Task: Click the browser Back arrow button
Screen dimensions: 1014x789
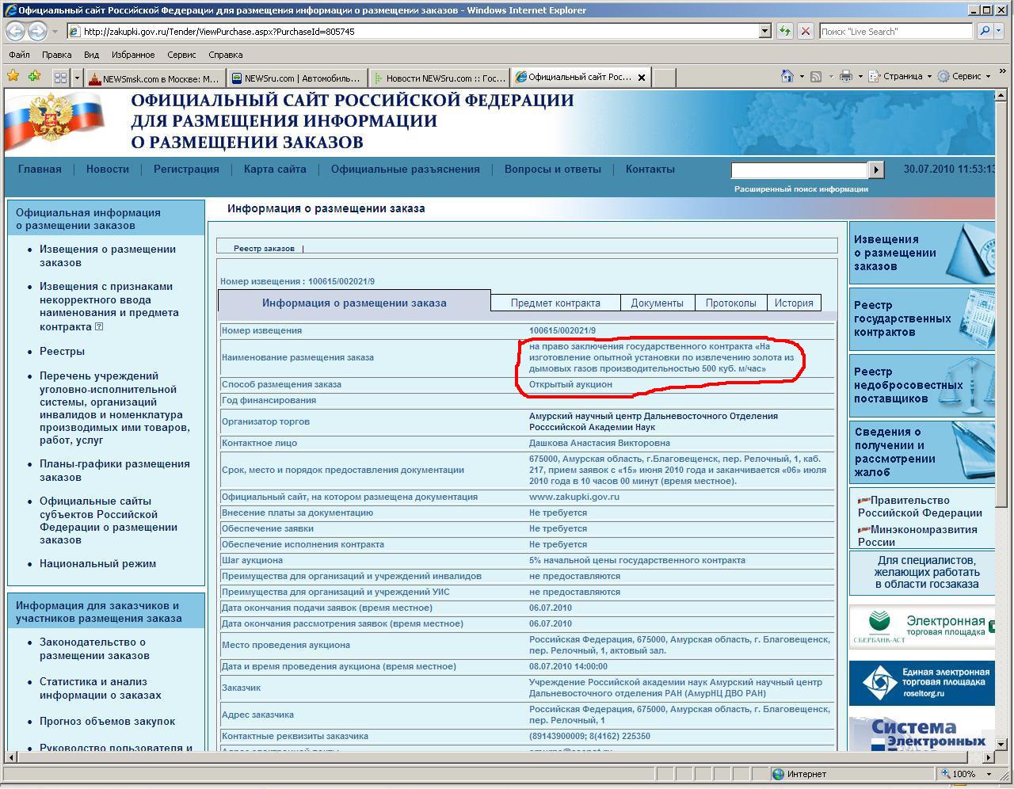Action: click(x=15, y=32)
